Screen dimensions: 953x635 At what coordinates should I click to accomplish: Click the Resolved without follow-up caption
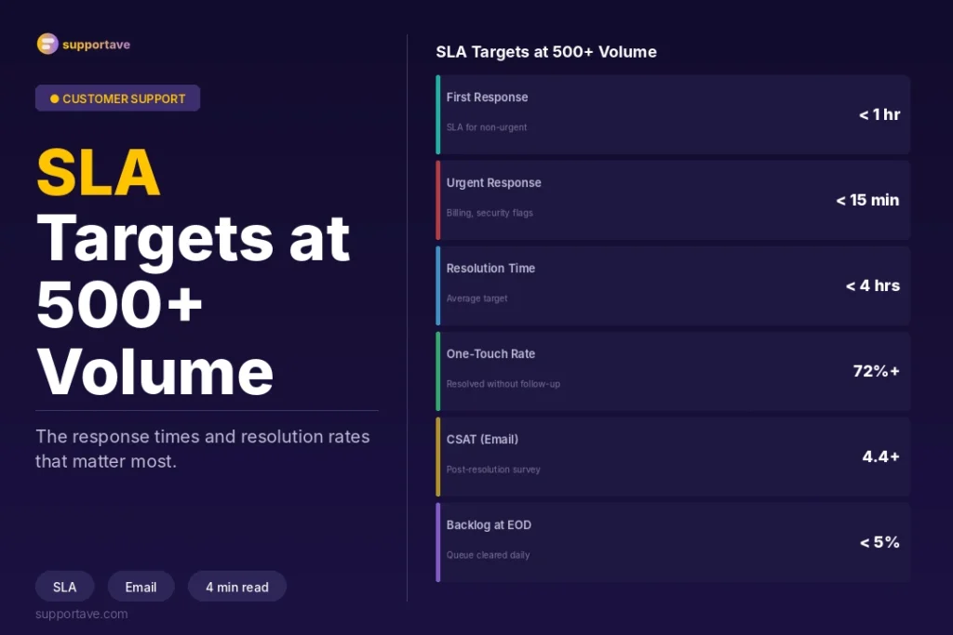pos(503,384)
